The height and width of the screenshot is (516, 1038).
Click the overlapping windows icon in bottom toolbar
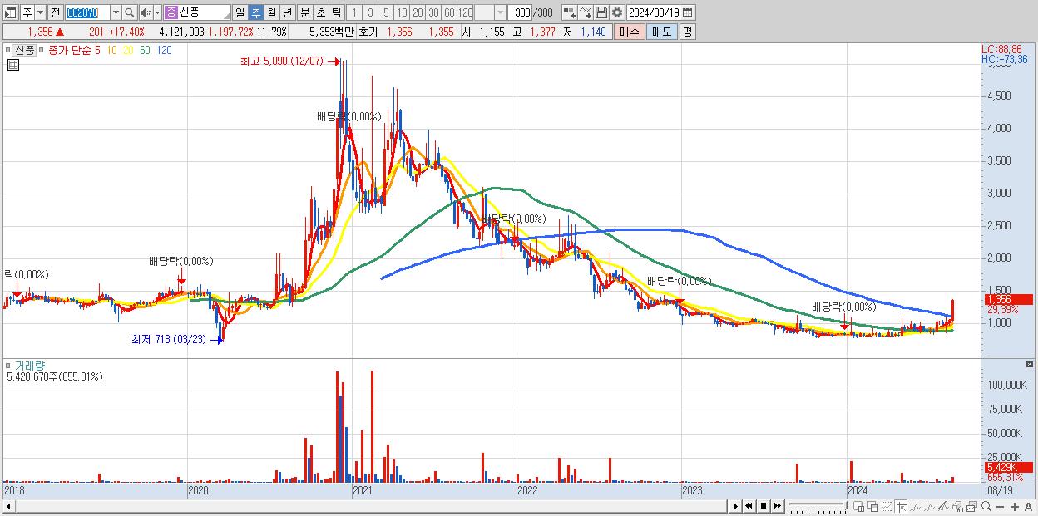click(872, 506)
